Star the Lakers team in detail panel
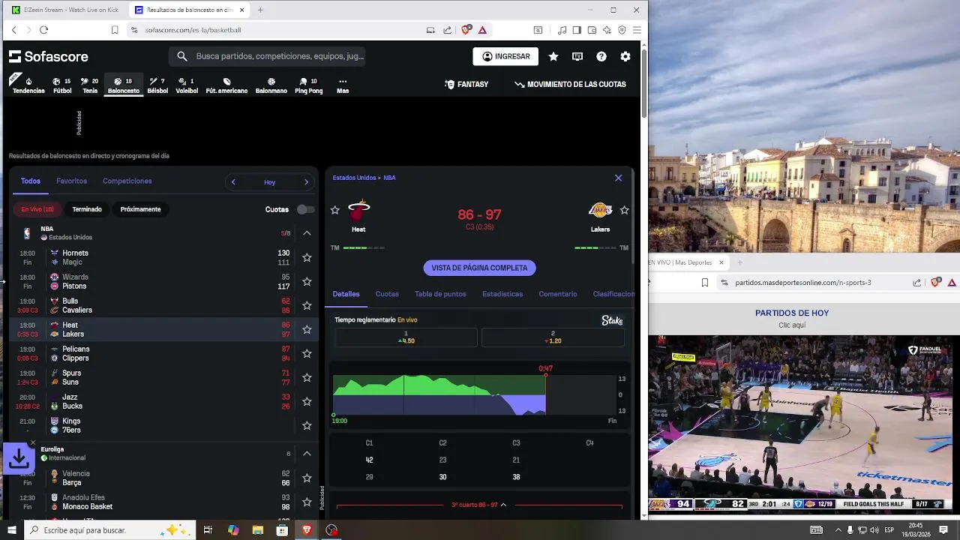Viewport: 960px width, 540px height. [624, 210]
